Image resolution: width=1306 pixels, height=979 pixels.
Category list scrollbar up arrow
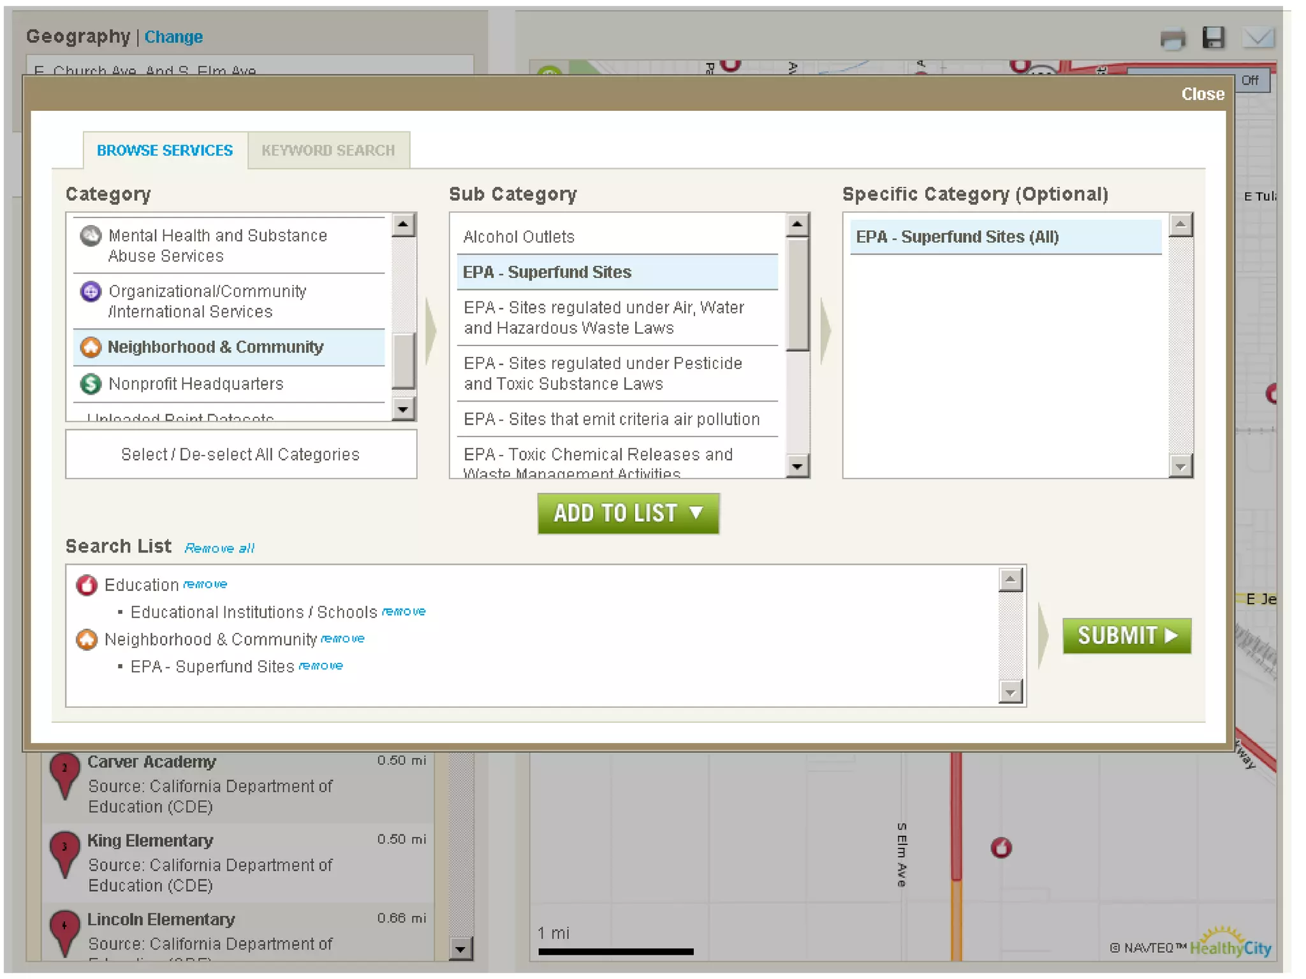click(x=403, y=225)
